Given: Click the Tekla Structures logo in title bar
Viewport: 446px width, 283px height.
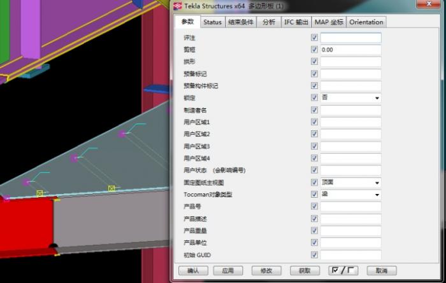Looking at the screenshot, I should 178,6.
